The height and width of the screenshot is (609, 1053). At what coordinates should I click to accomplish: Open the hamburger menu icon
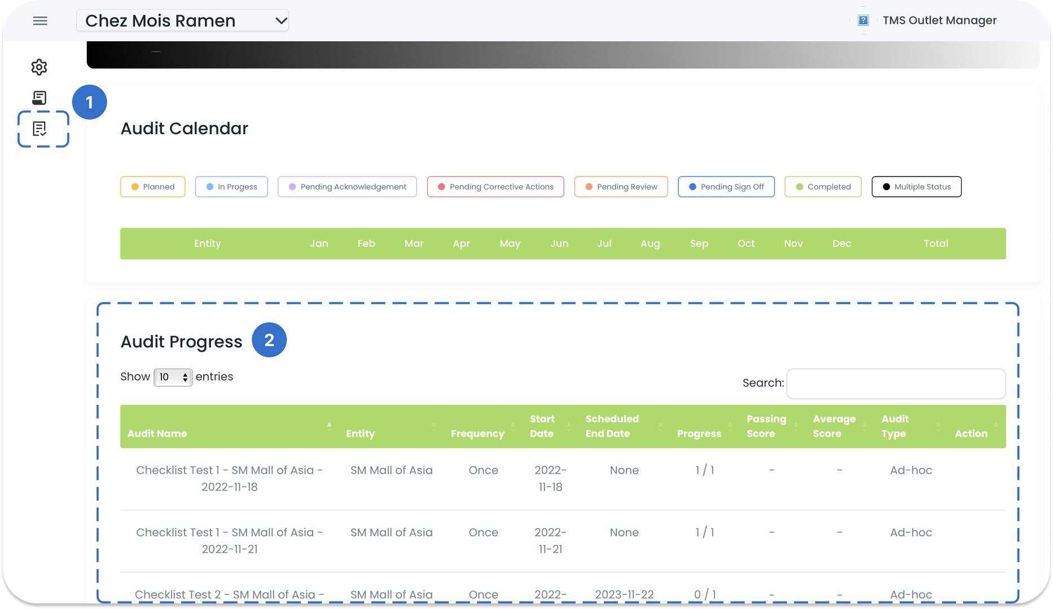40,21
